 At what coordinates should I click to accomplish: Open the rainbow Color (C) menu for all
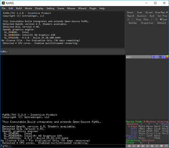(x=167, y=57)
